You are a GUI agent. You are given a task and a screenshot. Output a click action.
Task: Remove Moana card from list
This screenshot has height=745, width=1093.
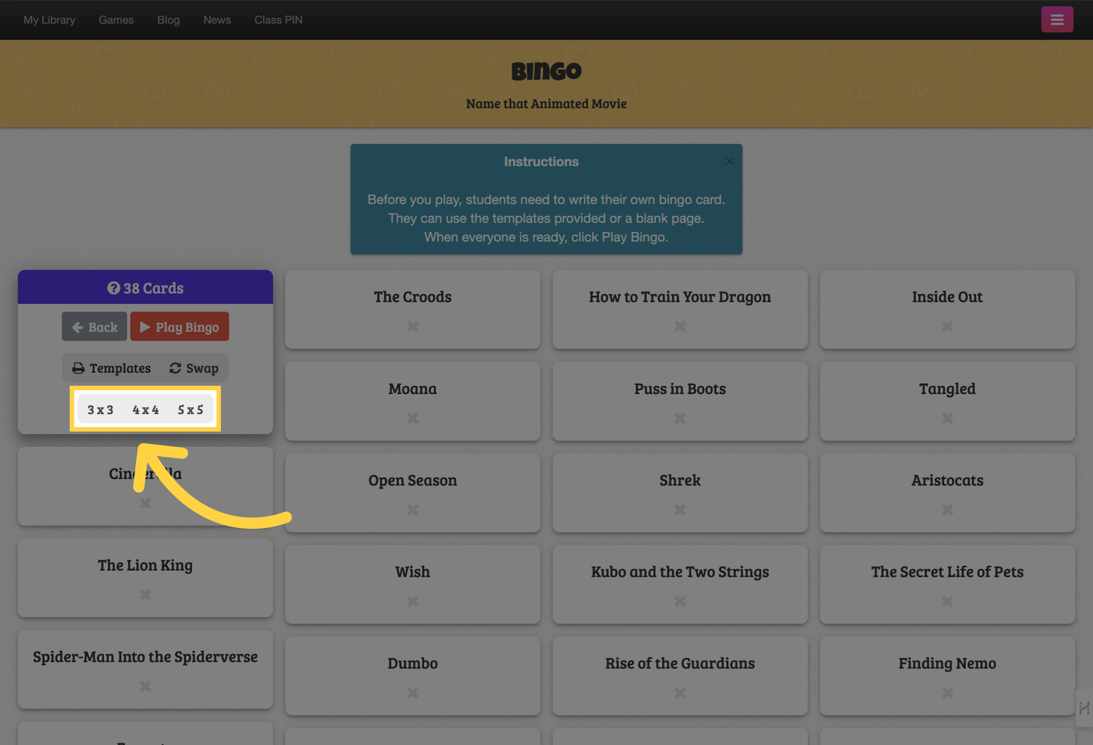412,418
